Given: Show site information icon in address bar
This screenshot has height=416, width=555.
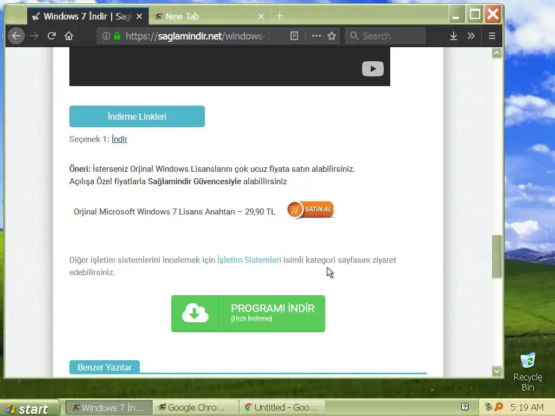Looking at the screenshot, I should (x=106, y=36).
